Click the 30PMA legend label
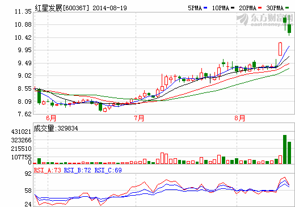The image size is (295, 207). coord(275,8)
